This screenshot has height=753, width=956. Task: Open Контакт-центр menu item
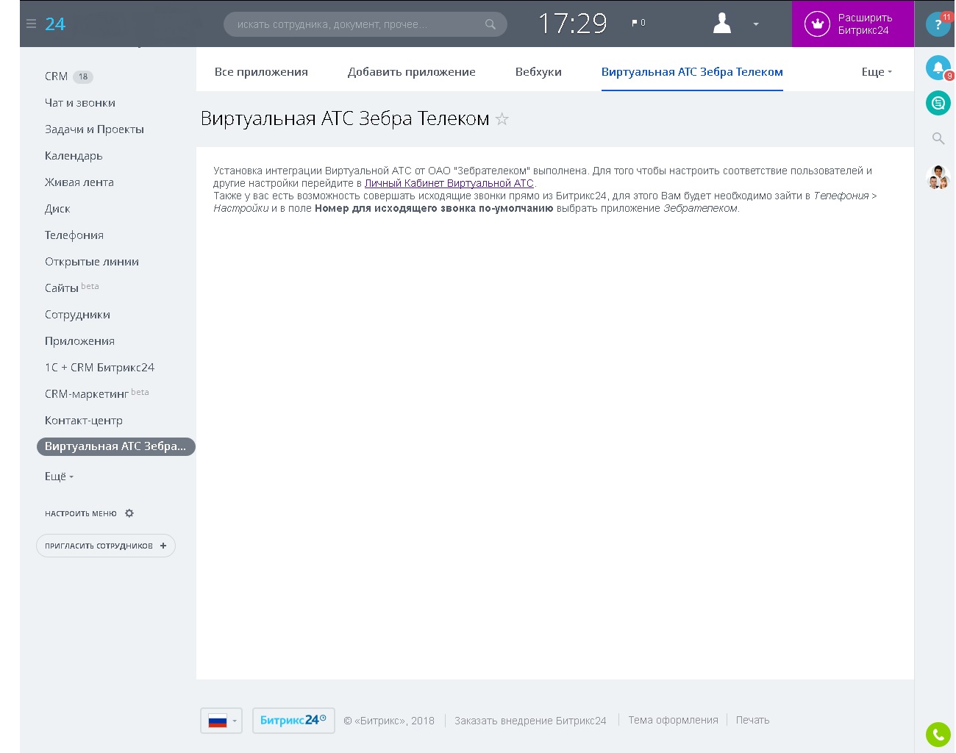[84, 421]
